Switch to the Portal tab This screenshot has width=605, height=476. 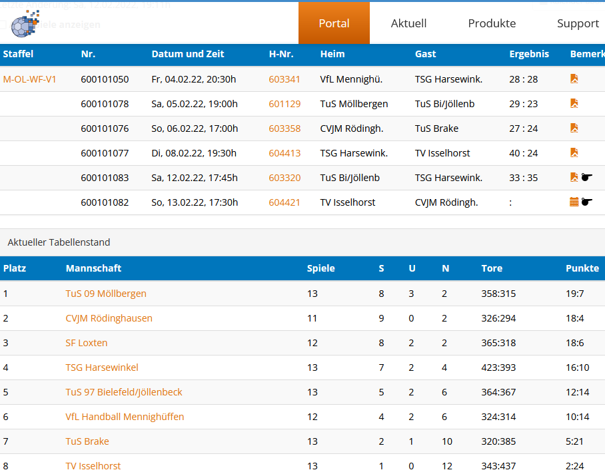pos(334,23)
